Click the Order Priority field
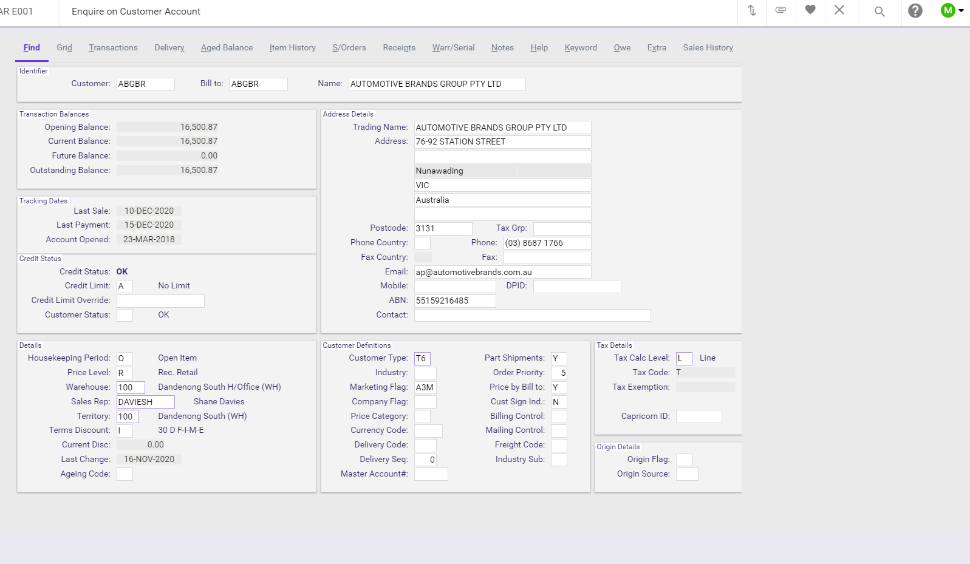This screenshot has height=564, width=970. coord(559,373)
